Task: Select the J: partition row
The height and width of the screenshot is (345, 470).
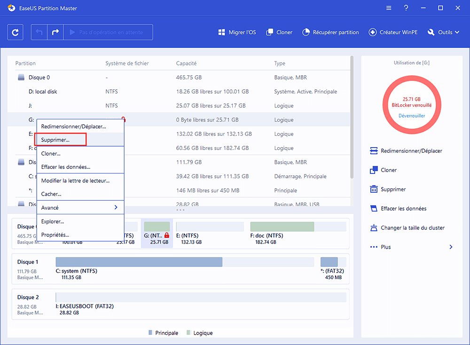Action: click(179, 105)
